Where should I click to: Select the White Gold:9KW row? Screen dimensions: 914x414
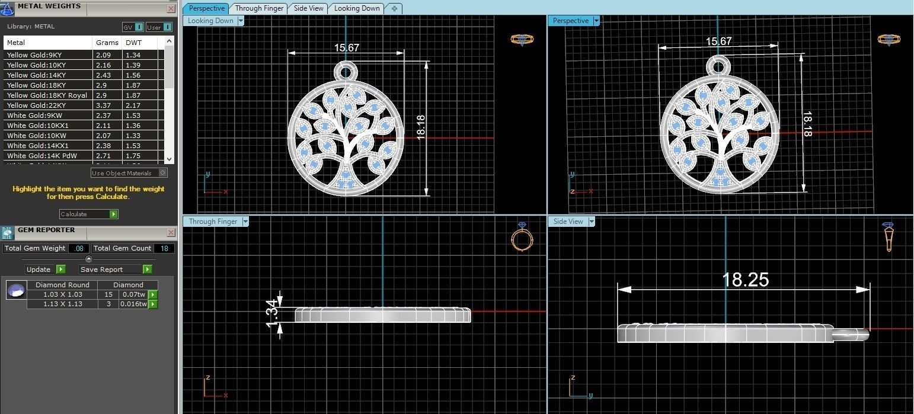pos(84,115)
